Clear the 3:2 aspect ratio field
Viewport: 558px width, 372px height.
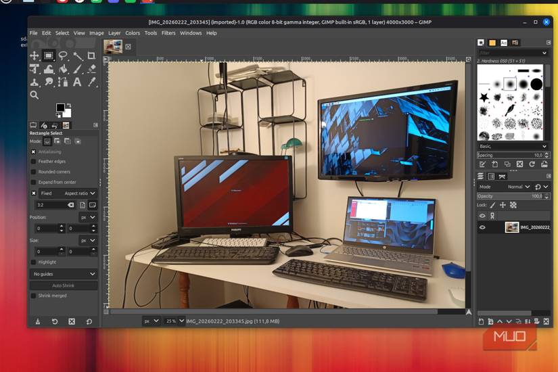click(x=71, y=205)
